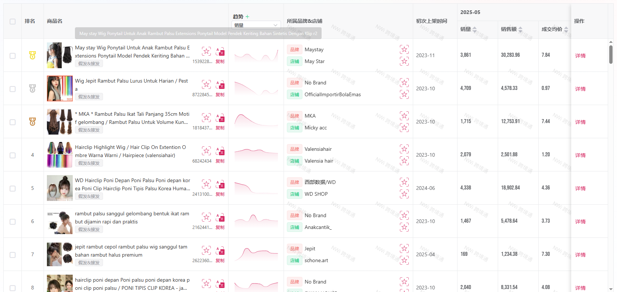Favorite the WD Hairclip Poni product
Screen dimensions: 617x292
(x=206, y=184)
